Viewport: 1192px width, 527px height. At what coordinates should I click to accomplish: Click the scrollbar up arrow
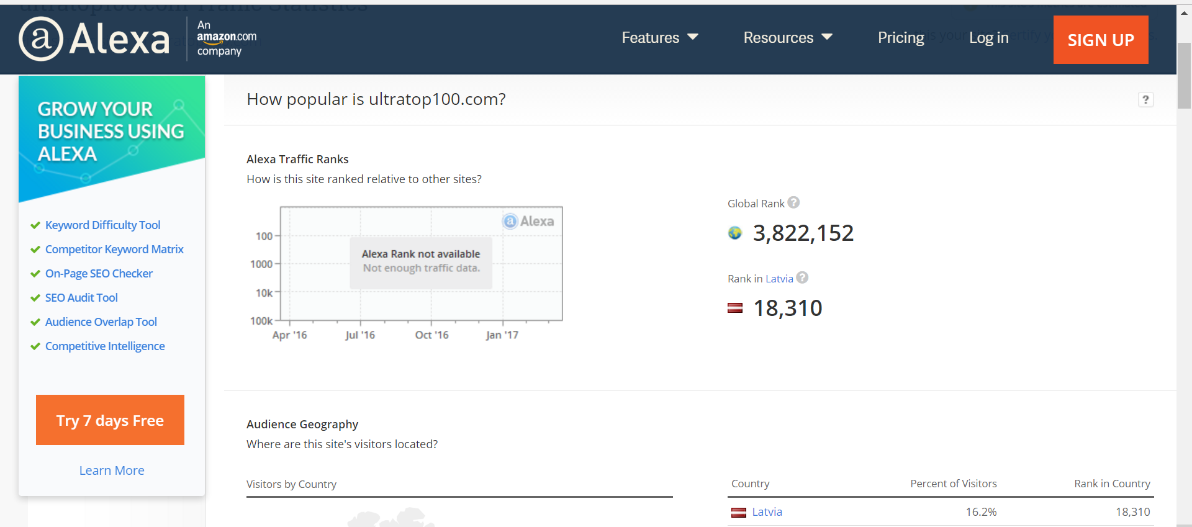point(1184,12)
